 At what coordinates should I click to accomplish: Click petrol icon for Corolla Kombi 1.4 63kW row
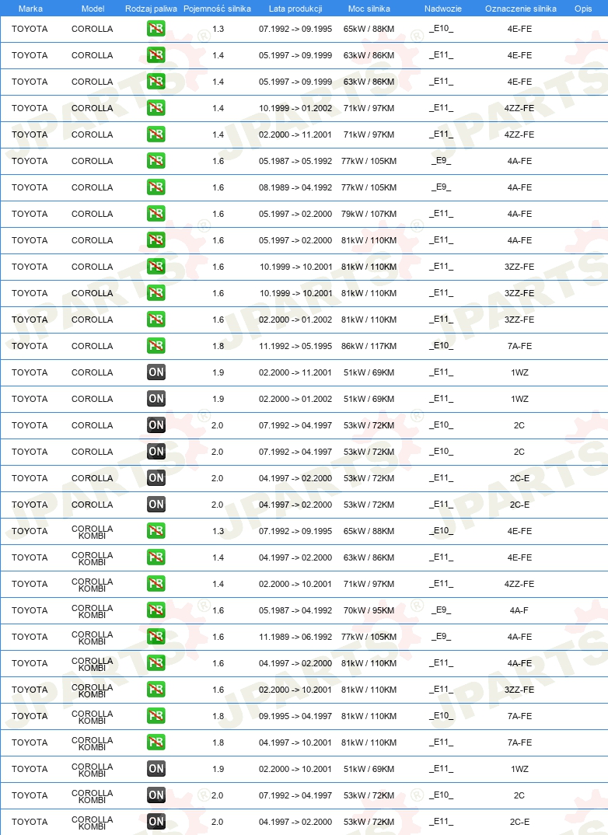coord(156,557)
